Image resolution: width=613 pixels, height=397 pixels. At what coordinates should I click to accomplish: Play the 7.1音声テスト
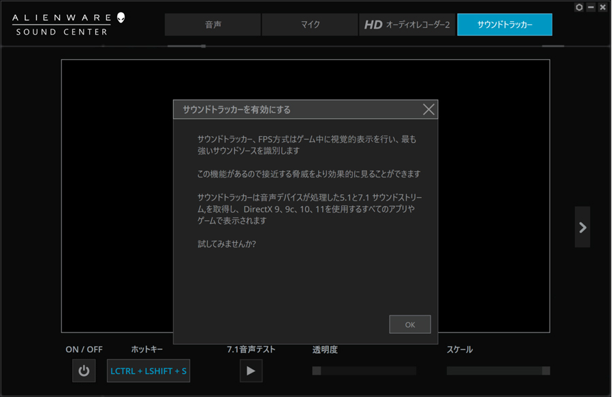click(x=251, y=371)
